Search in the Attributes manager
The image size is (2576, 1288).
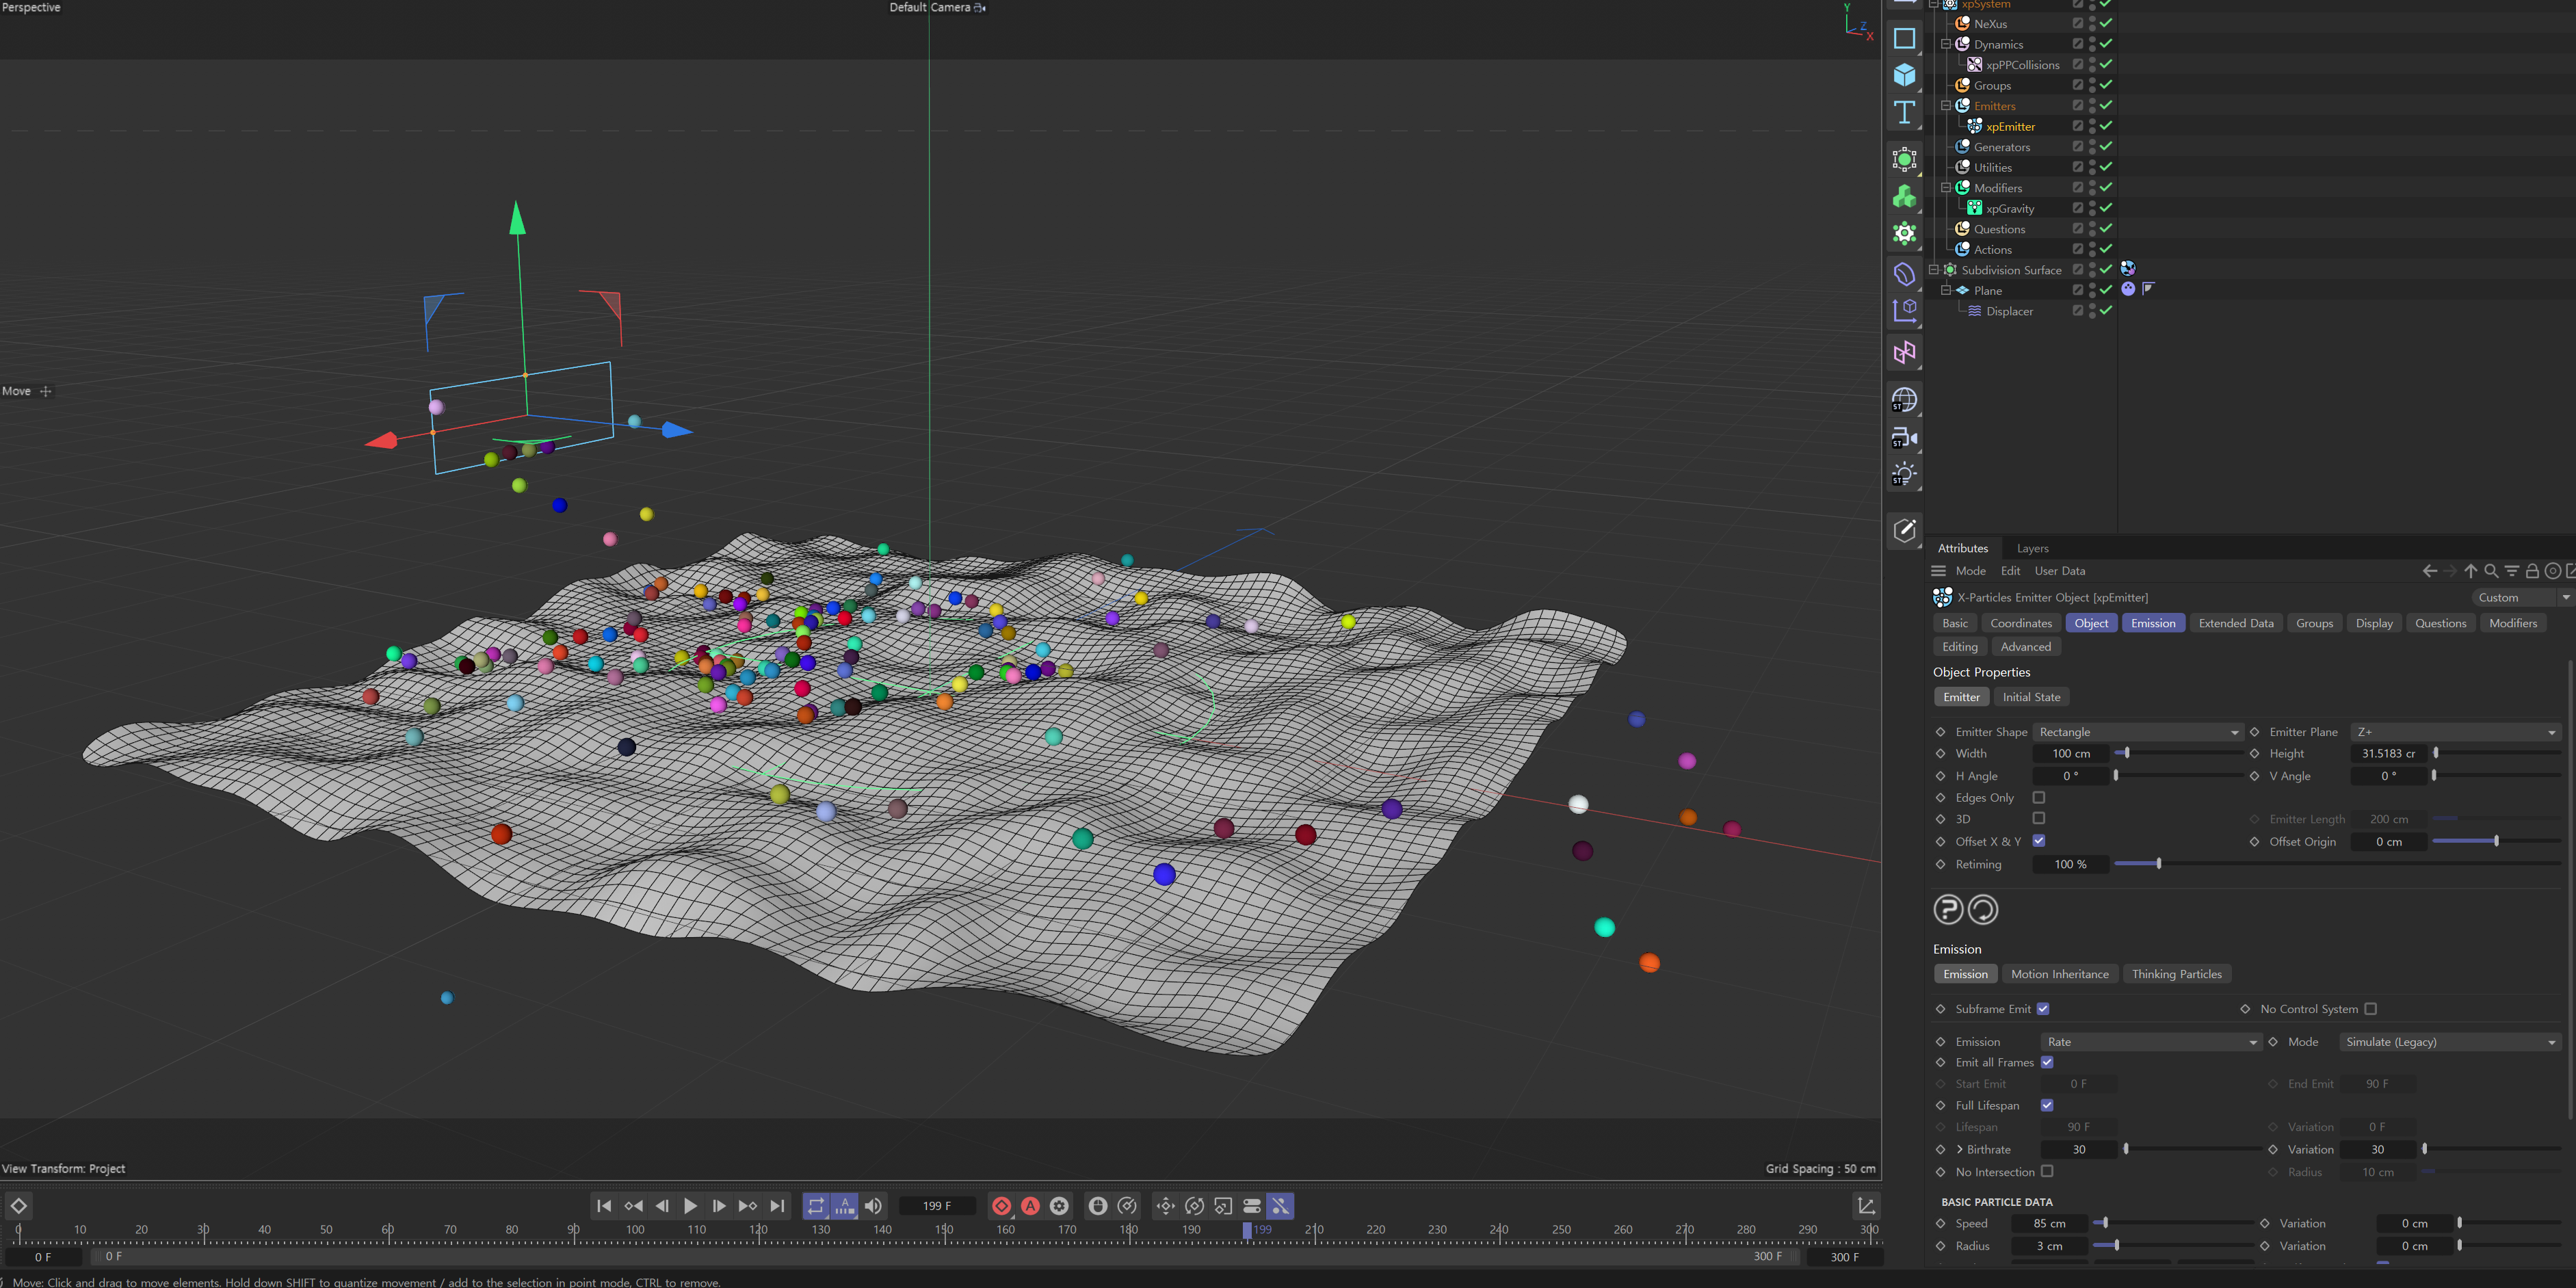tap(2491, 571)
